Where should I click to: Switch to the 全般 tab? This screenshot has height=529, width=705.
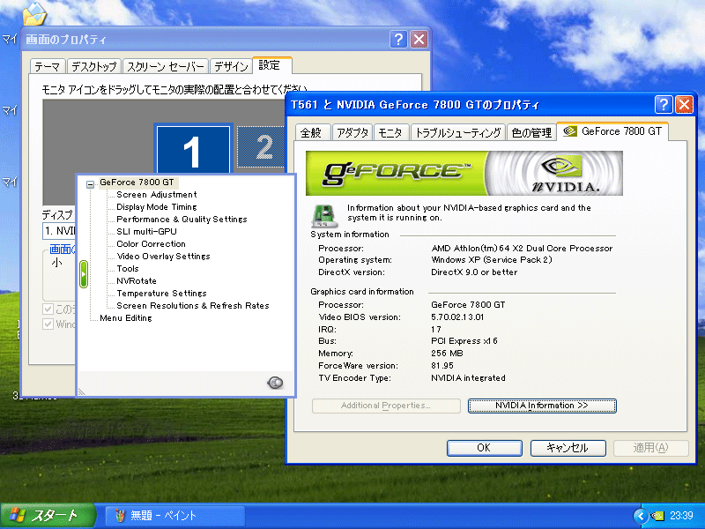[x=311, y=133]
